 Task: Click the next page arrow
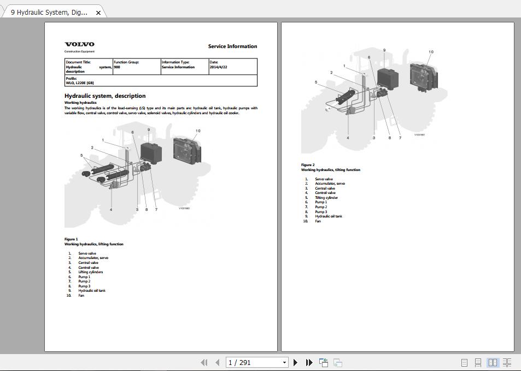pyautogui.click(x=295, y=362)
